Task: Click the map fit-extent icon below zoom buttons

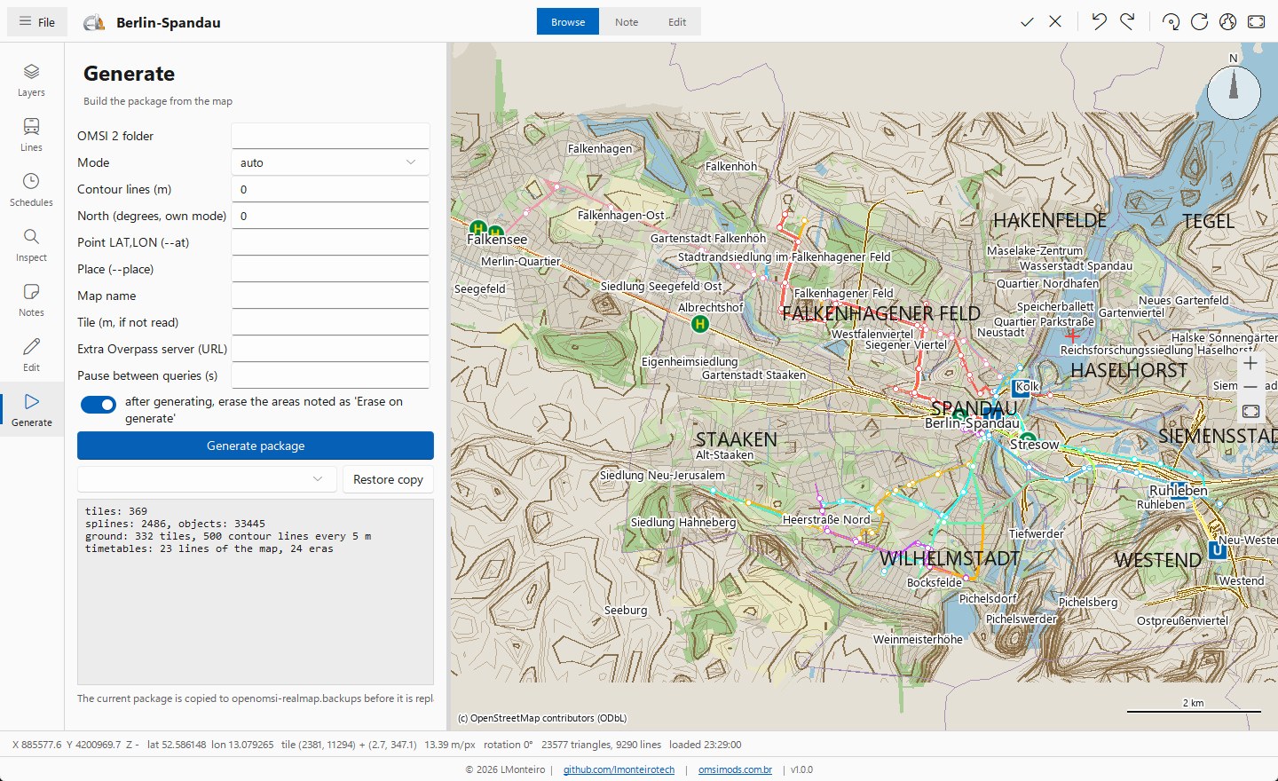Action: (x=1250, y=411)
